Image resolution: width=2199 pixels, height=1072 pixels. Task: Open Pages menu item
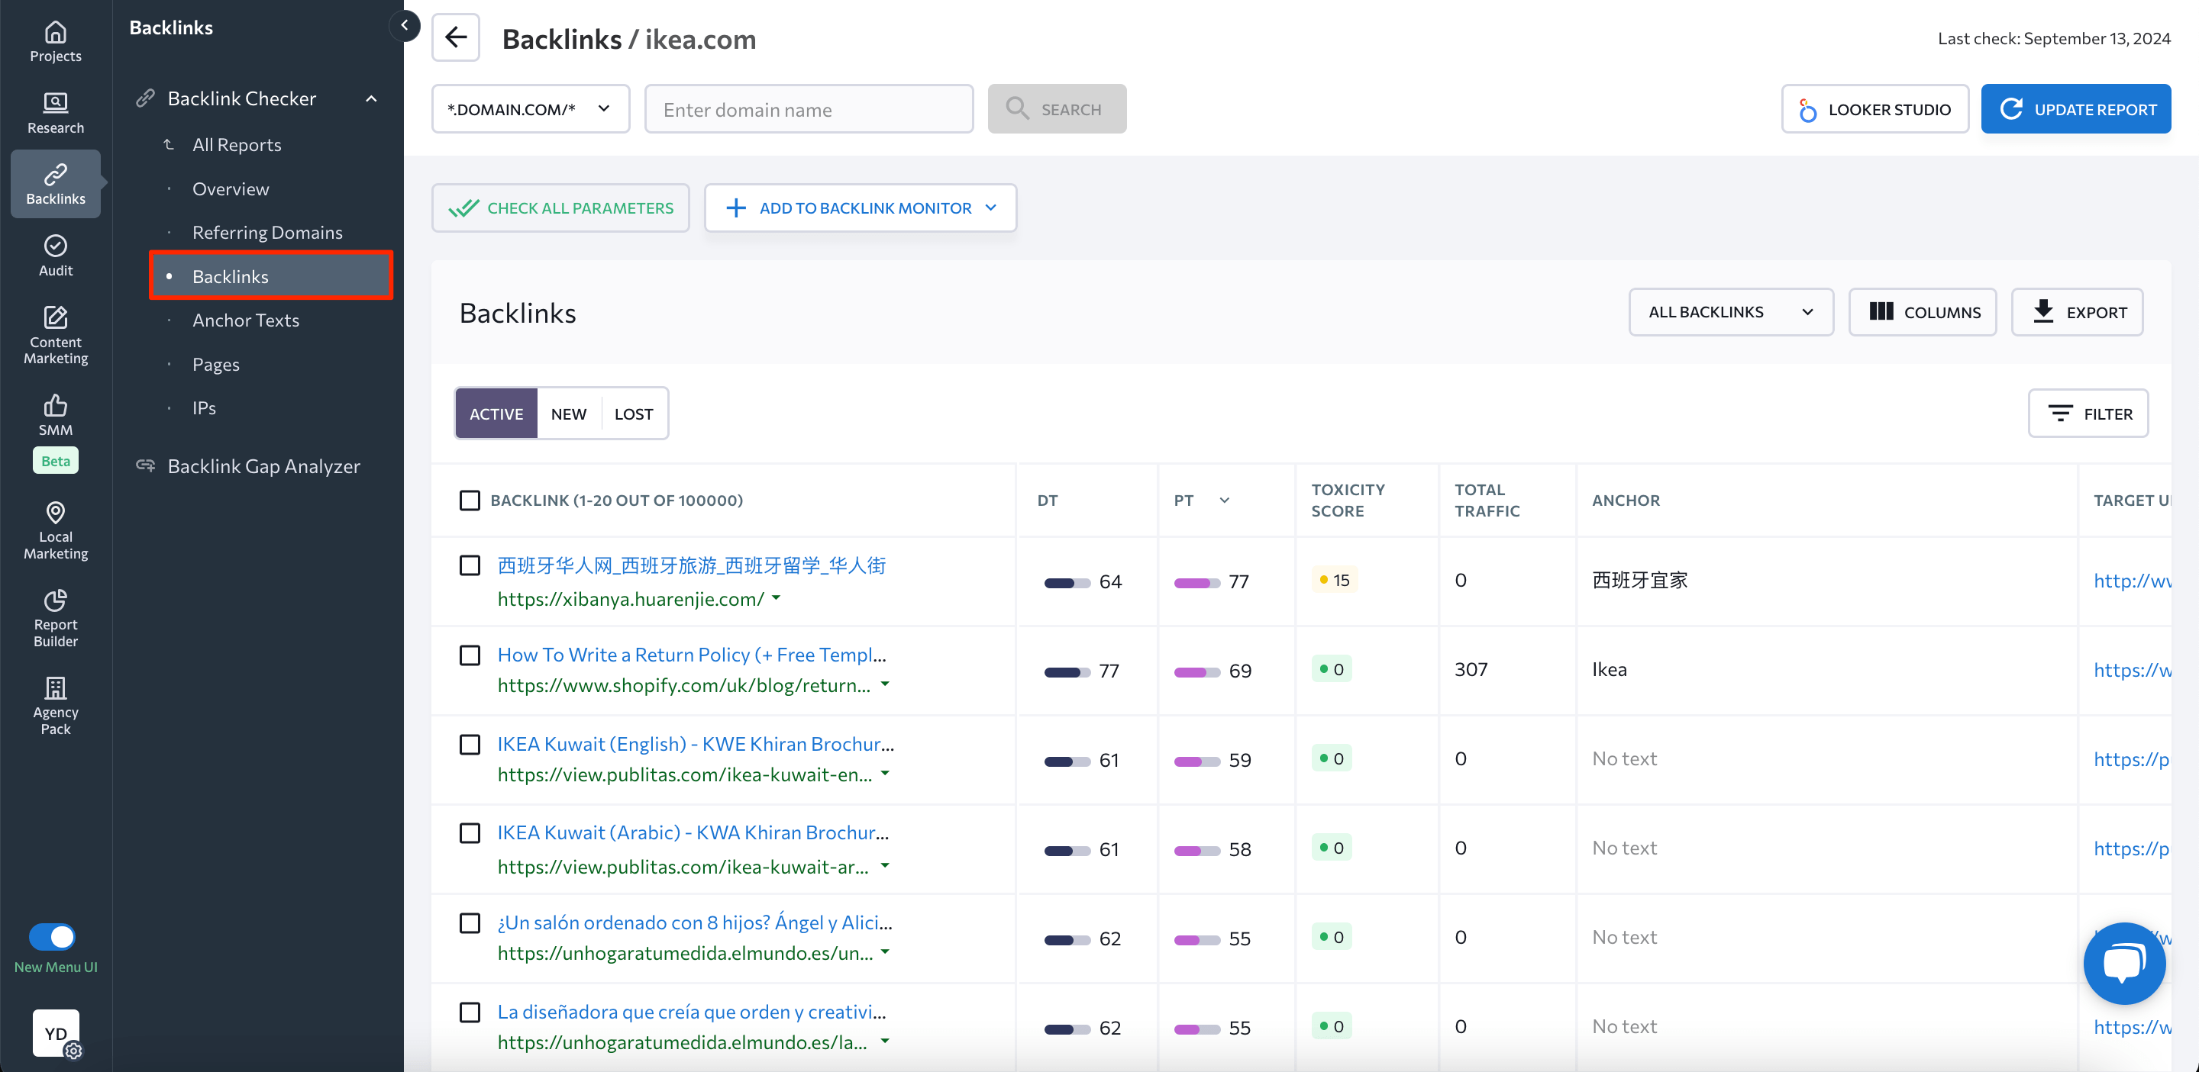point(216,364)
